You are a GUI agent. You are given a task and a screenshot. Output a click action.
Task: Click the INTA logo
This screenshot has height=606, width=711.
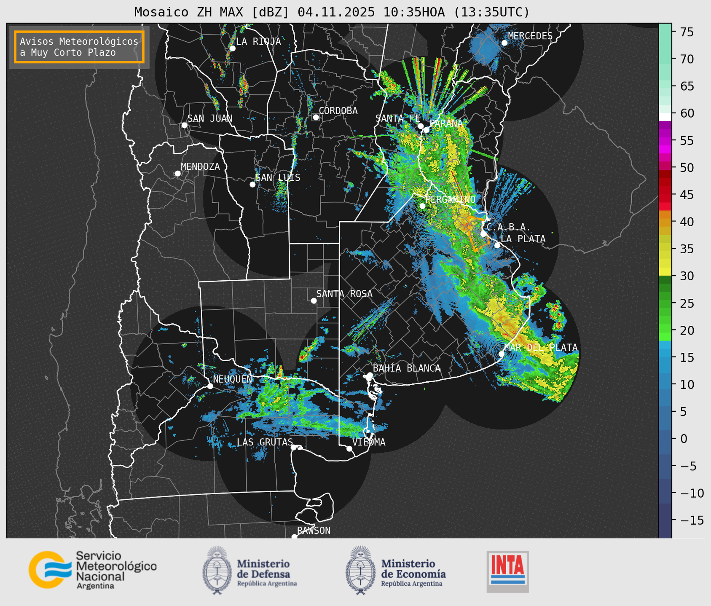[x=507, y=571]
